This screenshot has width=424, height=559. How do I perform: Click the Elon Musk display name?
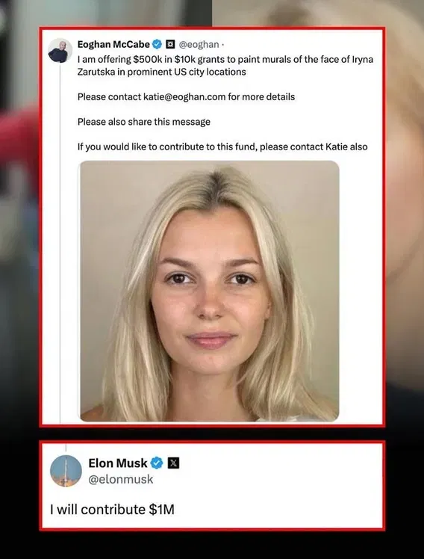point(117,463)
